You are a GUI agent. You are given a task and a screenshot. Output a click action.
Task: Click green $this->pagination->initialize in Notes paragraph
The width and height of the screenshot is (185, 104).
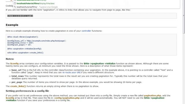[x=99, y=64]
